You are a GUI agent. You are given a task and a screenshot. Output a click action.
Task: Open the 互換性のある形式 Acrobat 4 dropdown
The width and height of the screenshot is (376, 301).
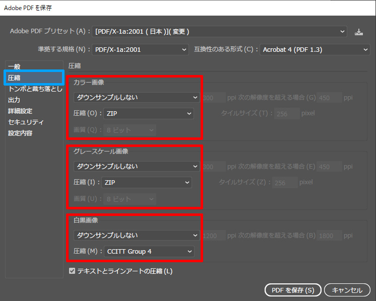point(315,49)
